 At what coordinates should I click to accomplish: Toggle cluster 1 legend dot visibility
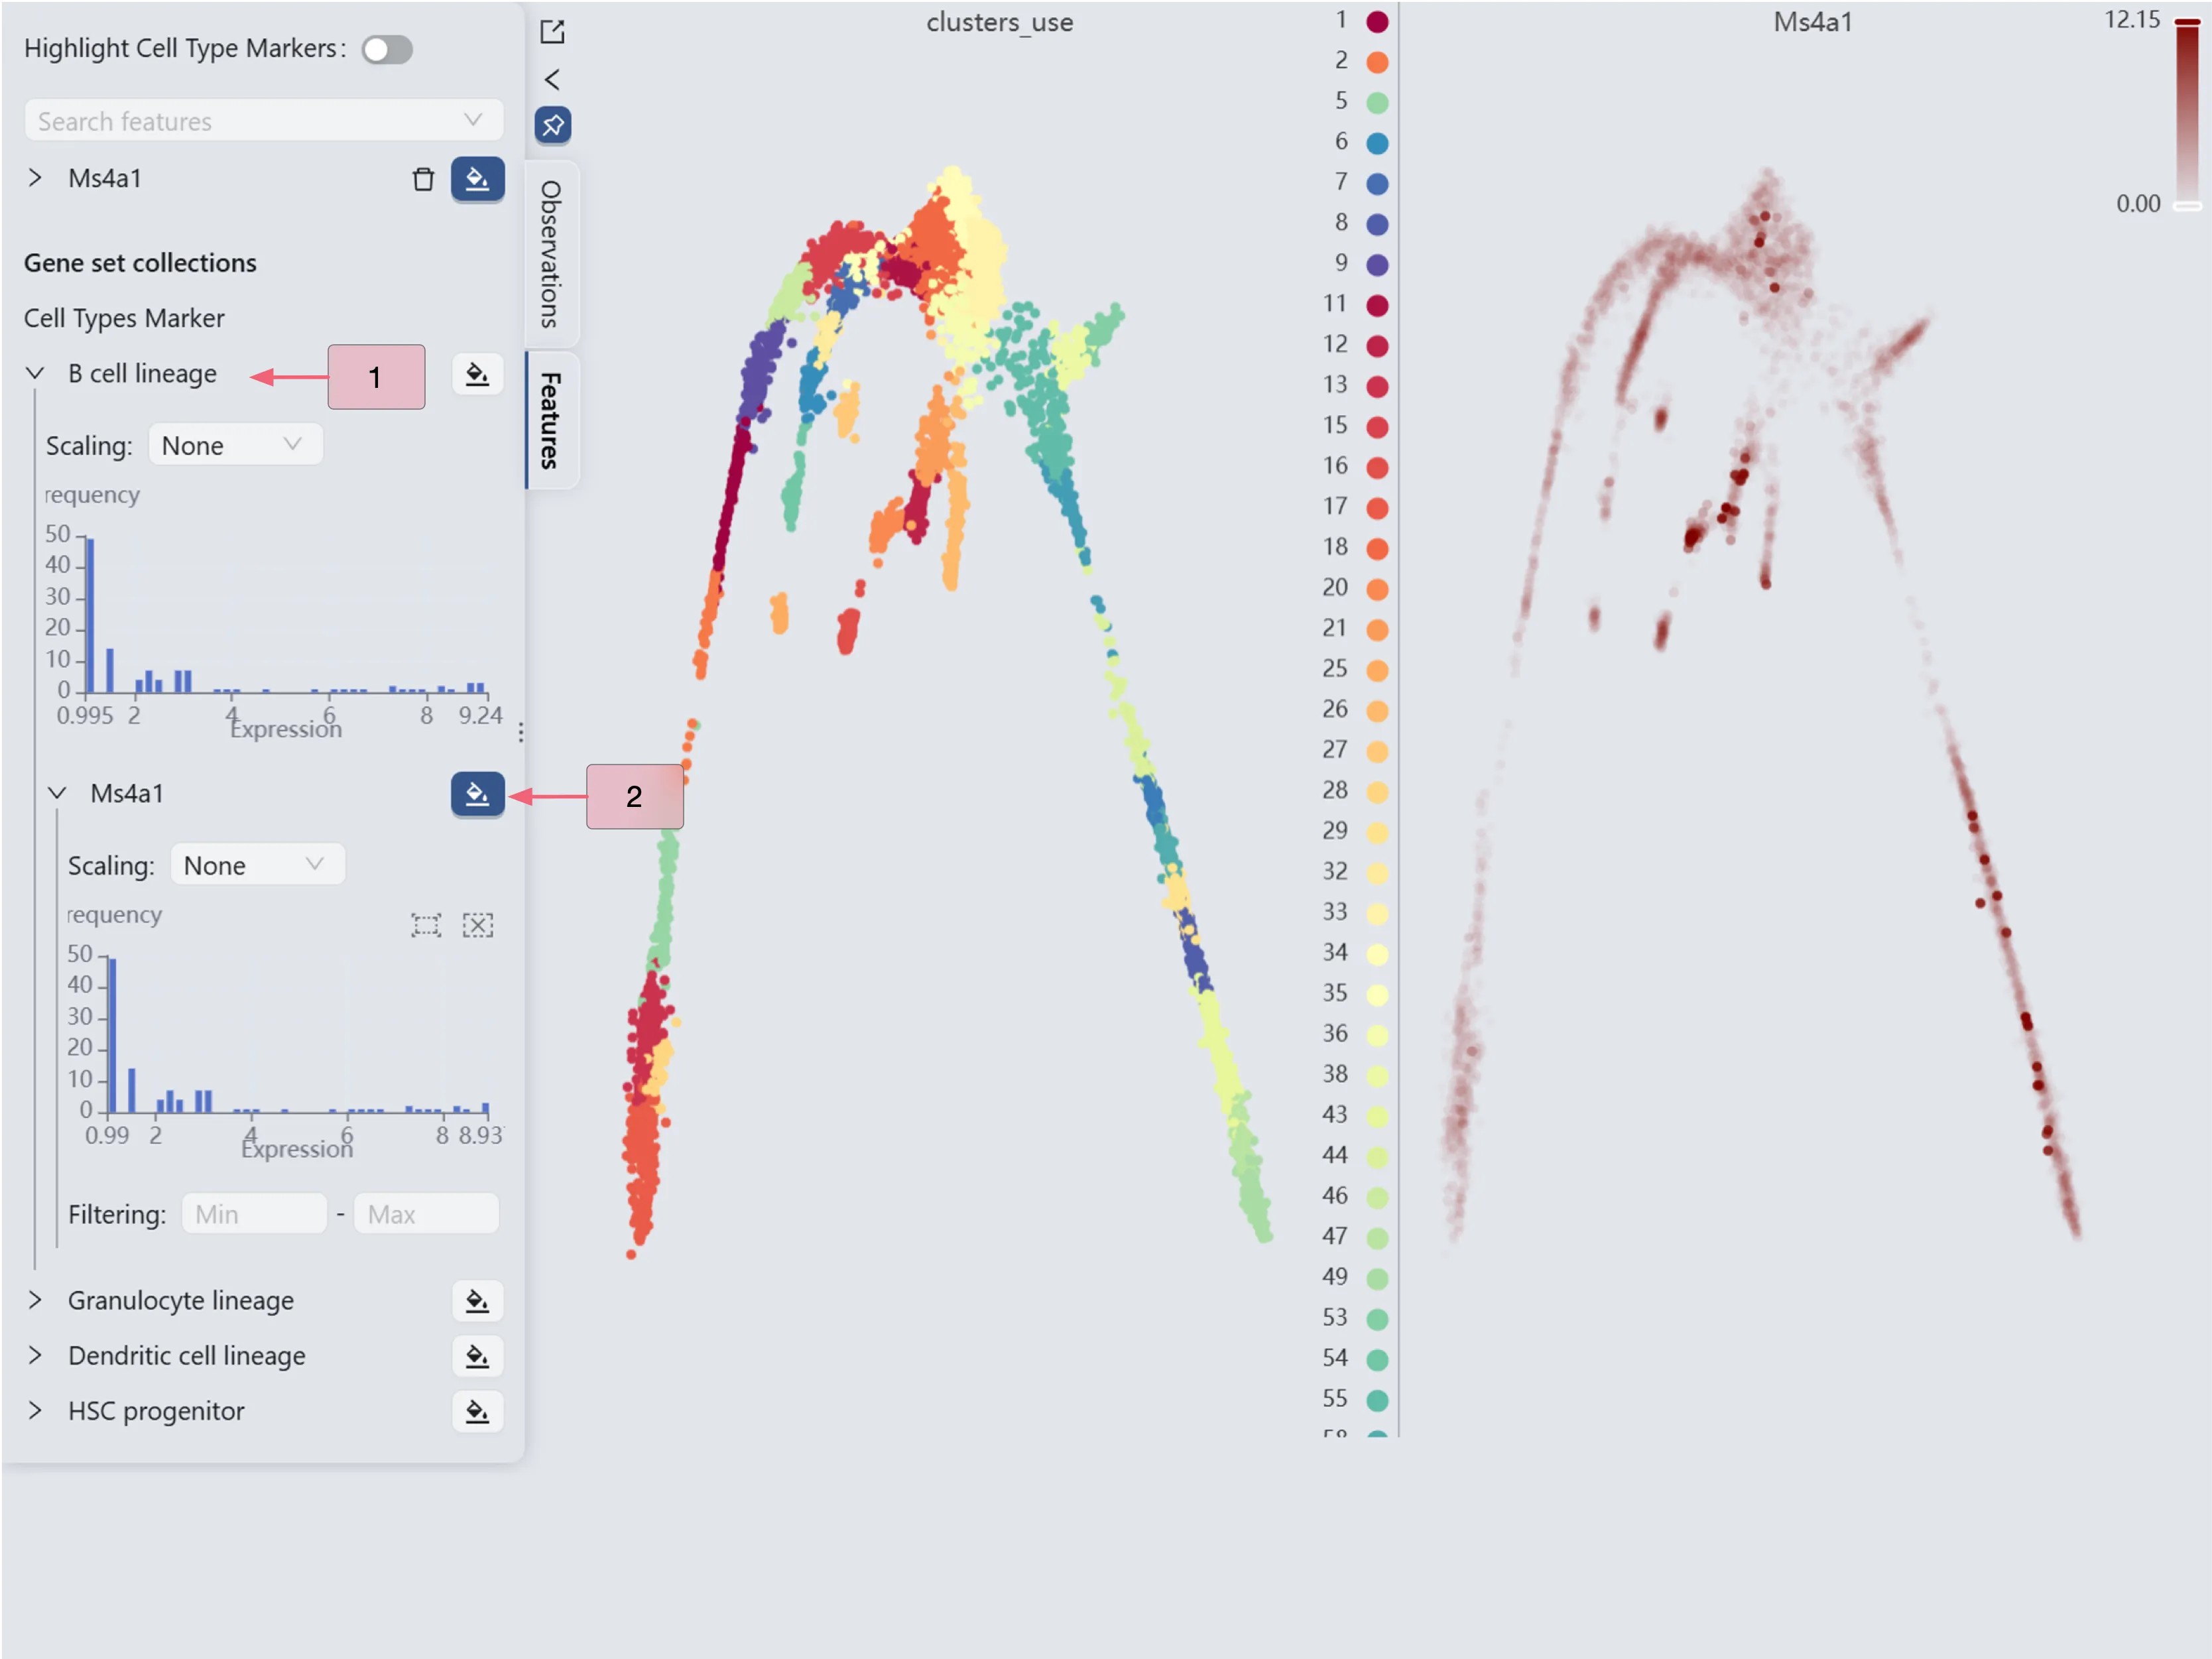click(1377, 21)
